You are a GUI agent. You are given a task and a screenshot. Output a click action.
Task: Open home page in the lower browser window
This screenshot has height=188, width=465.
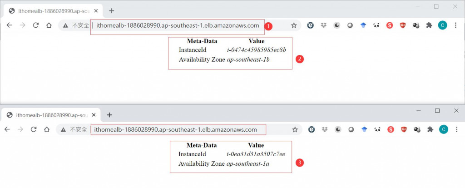point(47,129)
